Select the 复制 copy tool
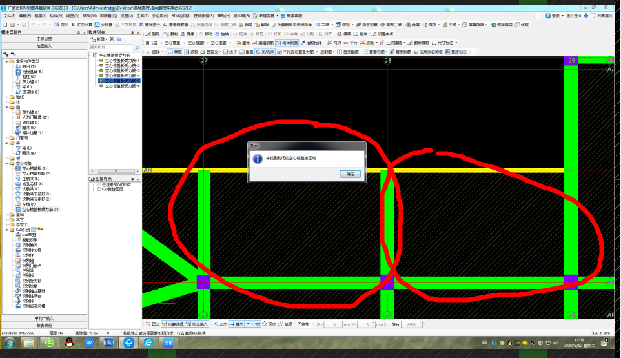 click(x=171, y=34)
